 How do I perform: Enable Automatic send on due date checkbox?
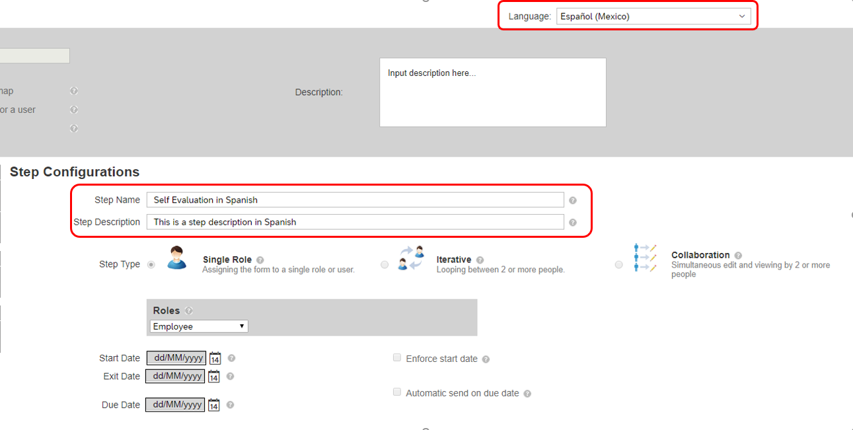click(397, 392)
